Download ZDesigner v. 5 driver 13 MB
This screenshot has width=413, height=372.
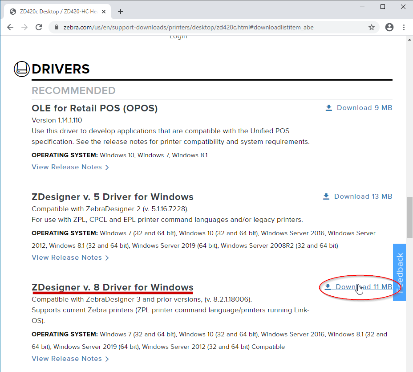coord(357,196)
